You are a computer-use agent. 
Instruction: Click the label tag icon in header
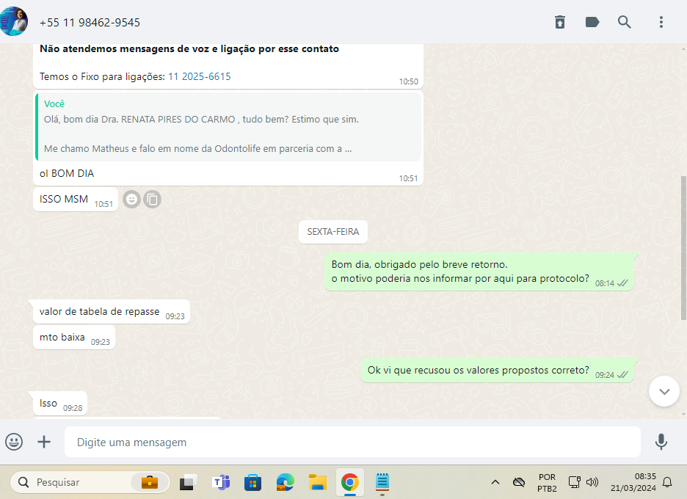[592, 22]
